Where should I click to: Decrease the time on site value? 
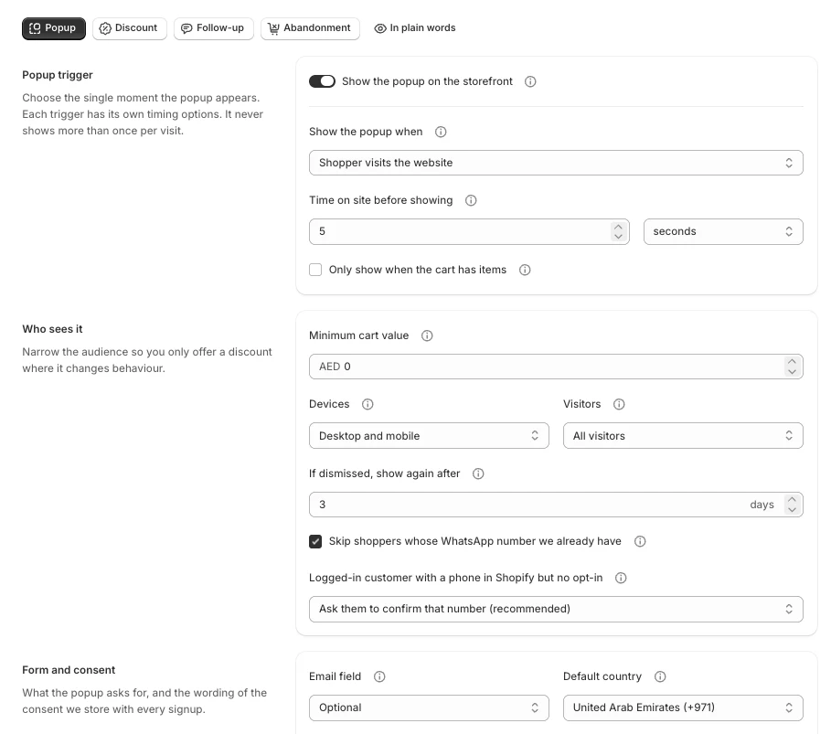tap(618, 237)
